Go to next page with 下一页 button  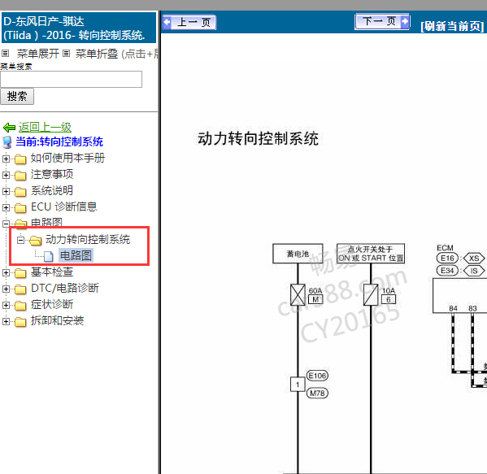click(x=382, y=22)
